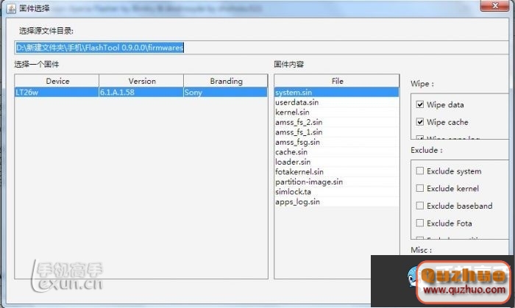
Task: Enable the Exclude system checkbox
Action: pos(420,171)
